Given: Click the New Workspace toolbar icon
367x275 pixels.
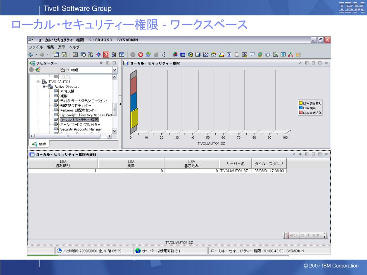Looking at the screenshot, I should 56,54.
